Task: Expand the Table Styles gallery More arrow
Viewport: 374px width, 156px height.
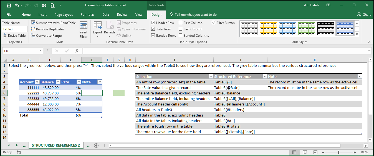Action: click(x=357, y=35)
